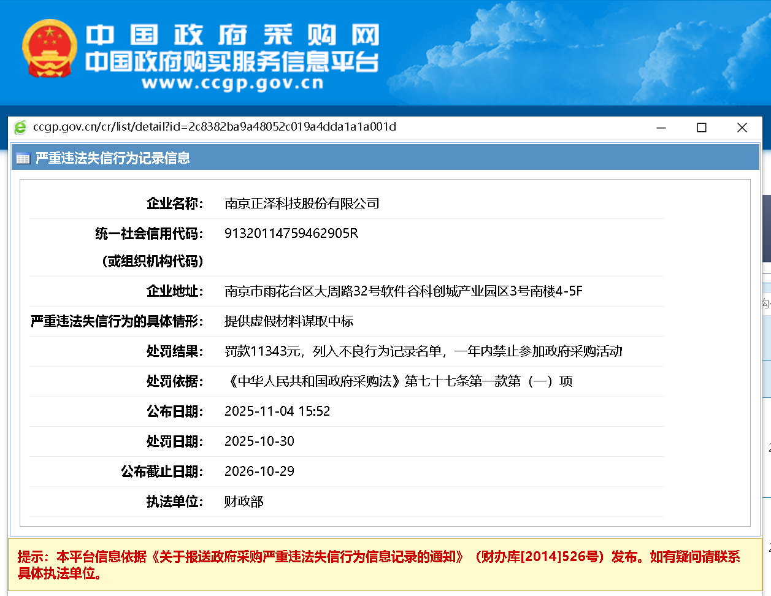This screenshot has width=771, height=596.
Task: Click the penalty result starting with 罚款11343元
Action: (x=423, y=351)
